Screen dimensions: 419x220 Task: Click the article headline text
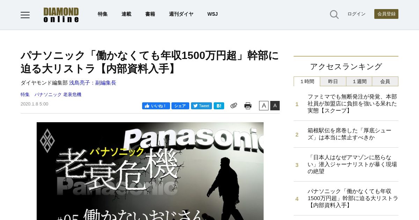click(x=150, y=62)
